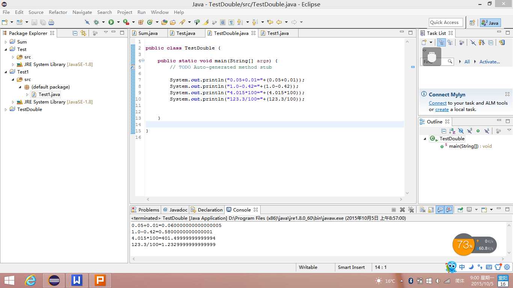Open Internet Explorer from the taskbar
This screenshot has height=288, width=513.
click(31, 280)
